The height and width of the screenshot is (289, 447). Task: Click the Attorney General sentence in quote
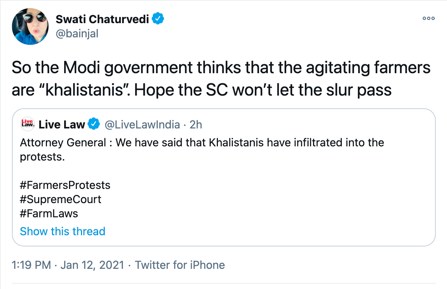[x=201, y=143]
